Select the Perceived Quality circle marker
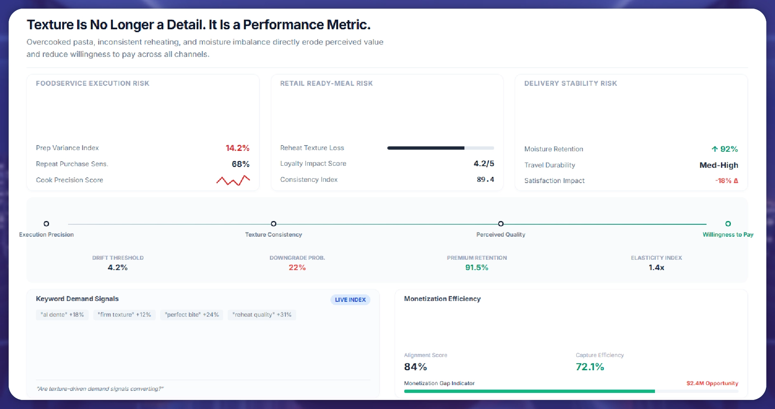Screen dimensions: 775x409 coord(501,223)
